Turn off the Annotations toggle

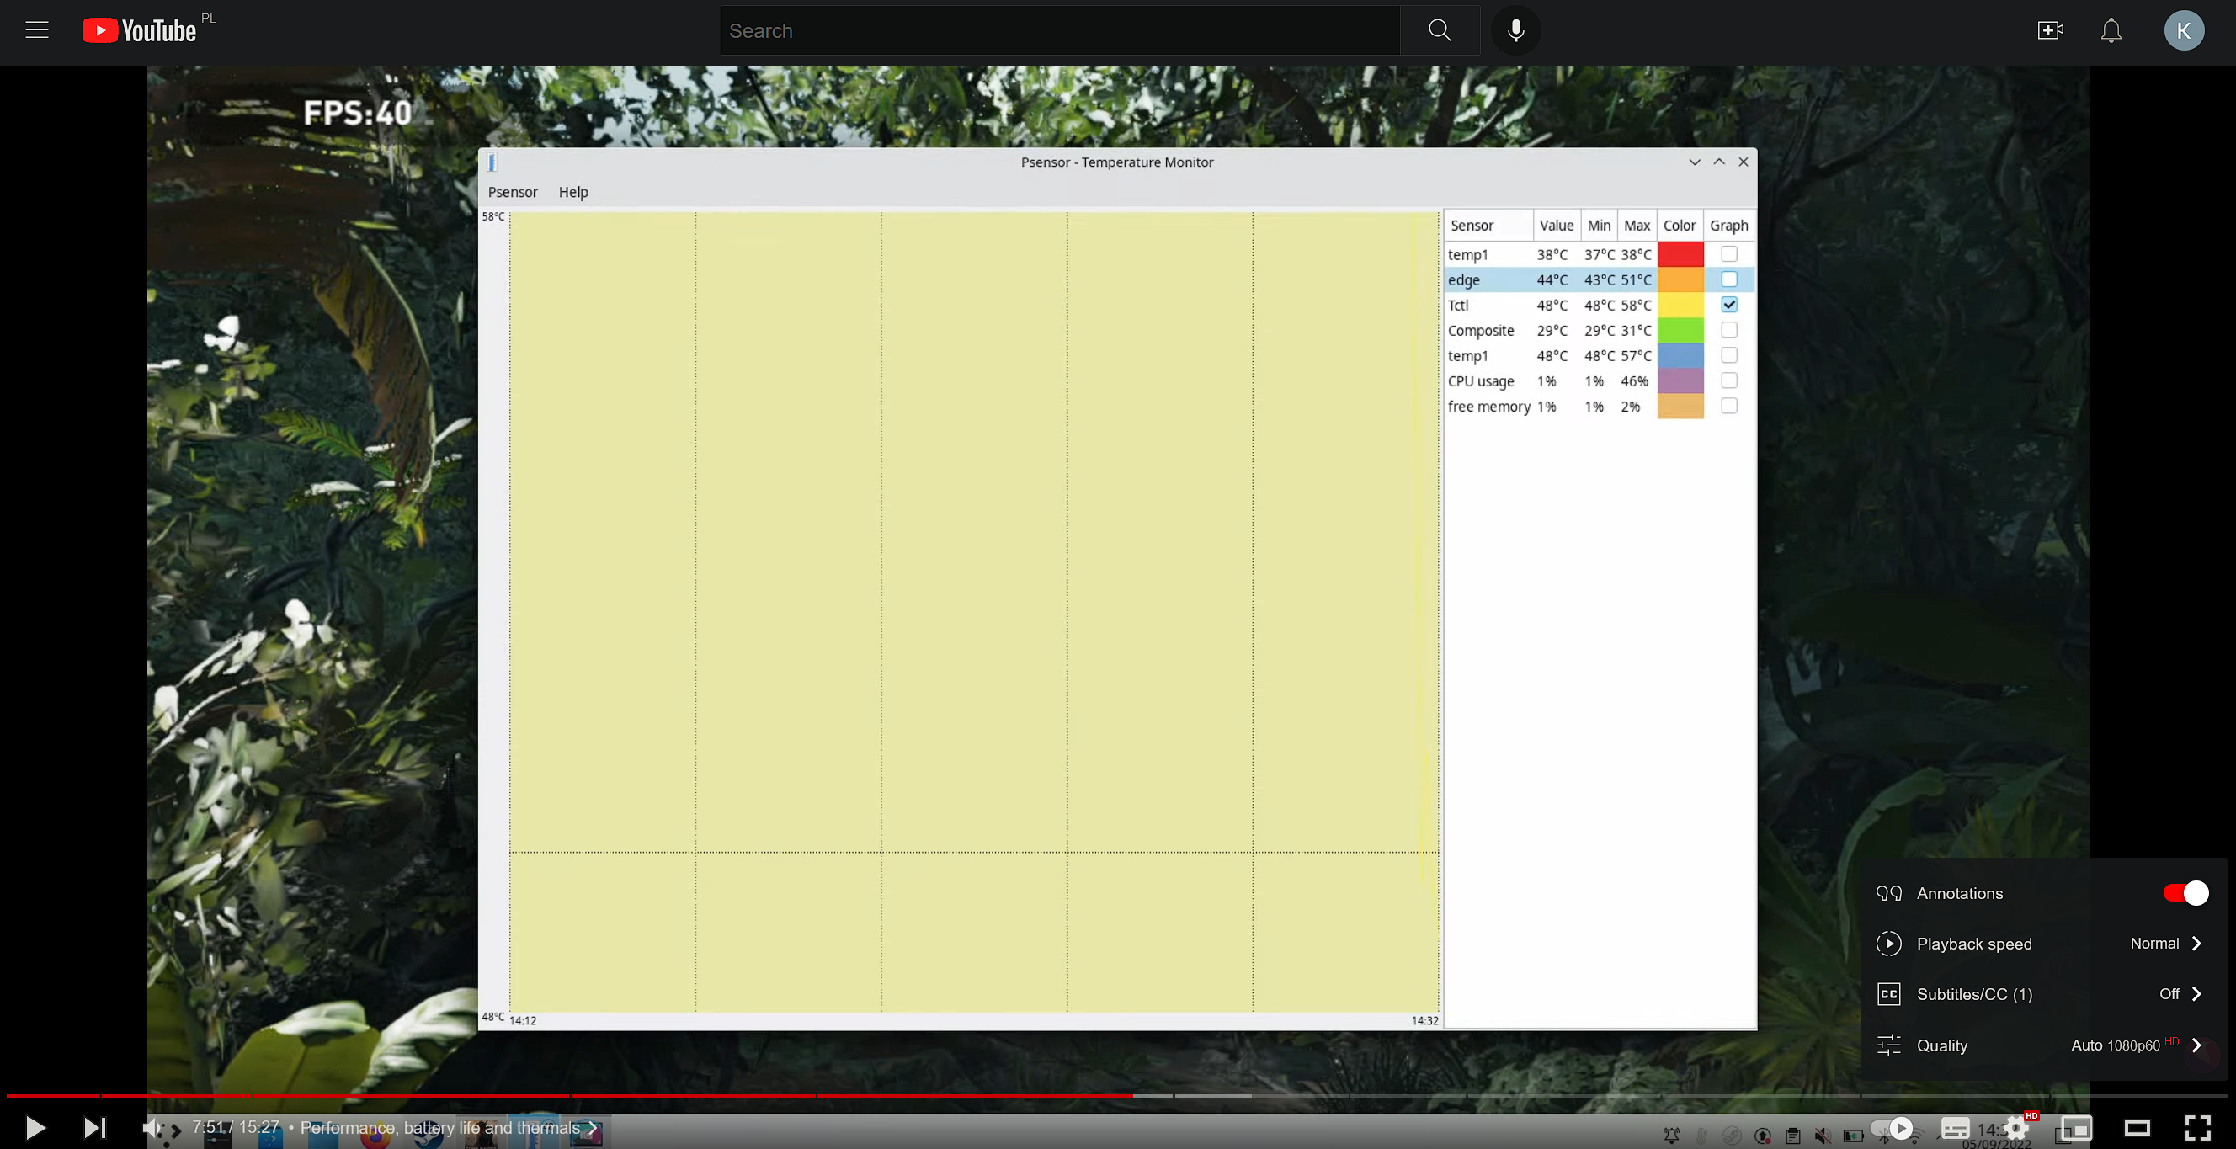point(2185,893)
